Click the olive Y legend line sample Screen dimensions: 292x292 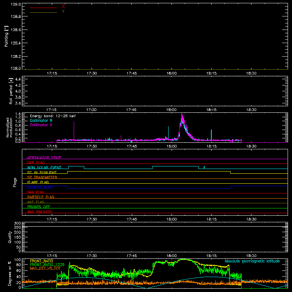(43, 12)
